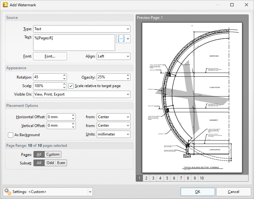
Task: Increase Scale value with up arrow
Action: pyautogui.click(x=65, y=84)
